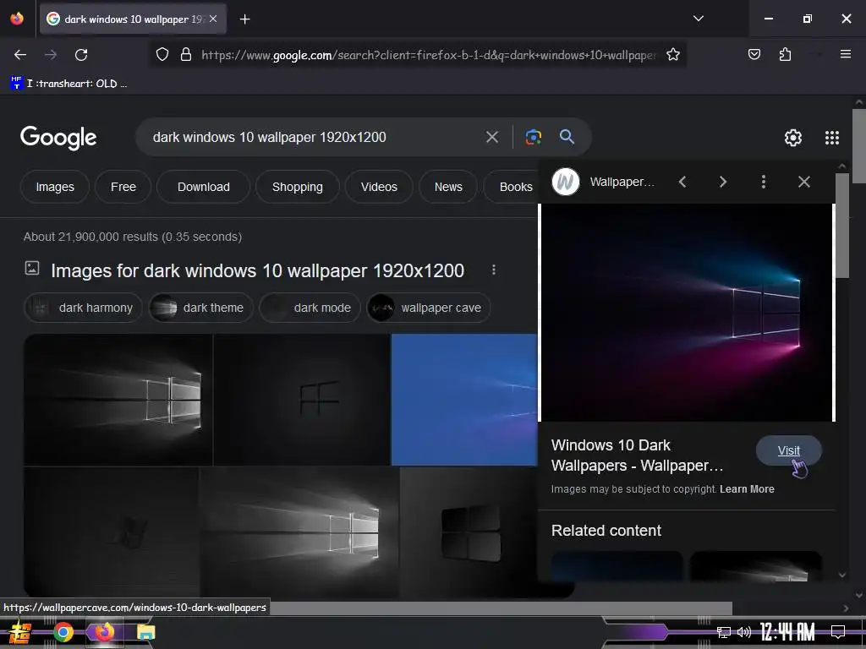866x649 pixels.
Task: Click the preview panel scrollbar thumb
Action: [x=841, y=225]
